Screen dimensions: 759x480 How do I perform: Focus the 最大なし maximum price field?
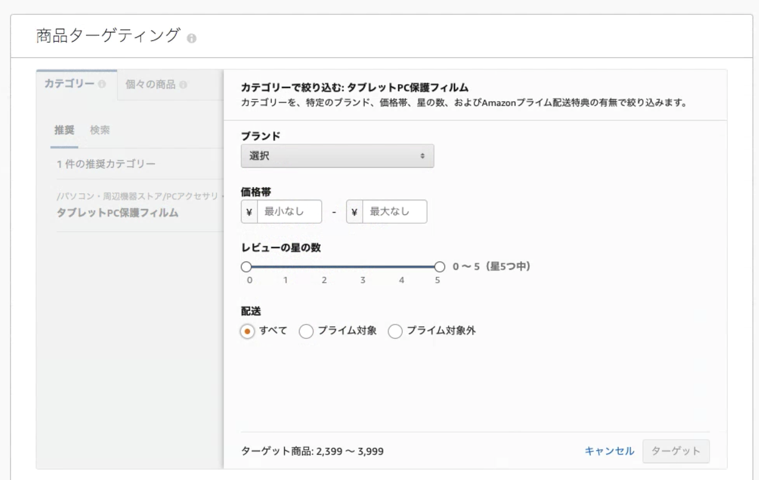point(395,212)
